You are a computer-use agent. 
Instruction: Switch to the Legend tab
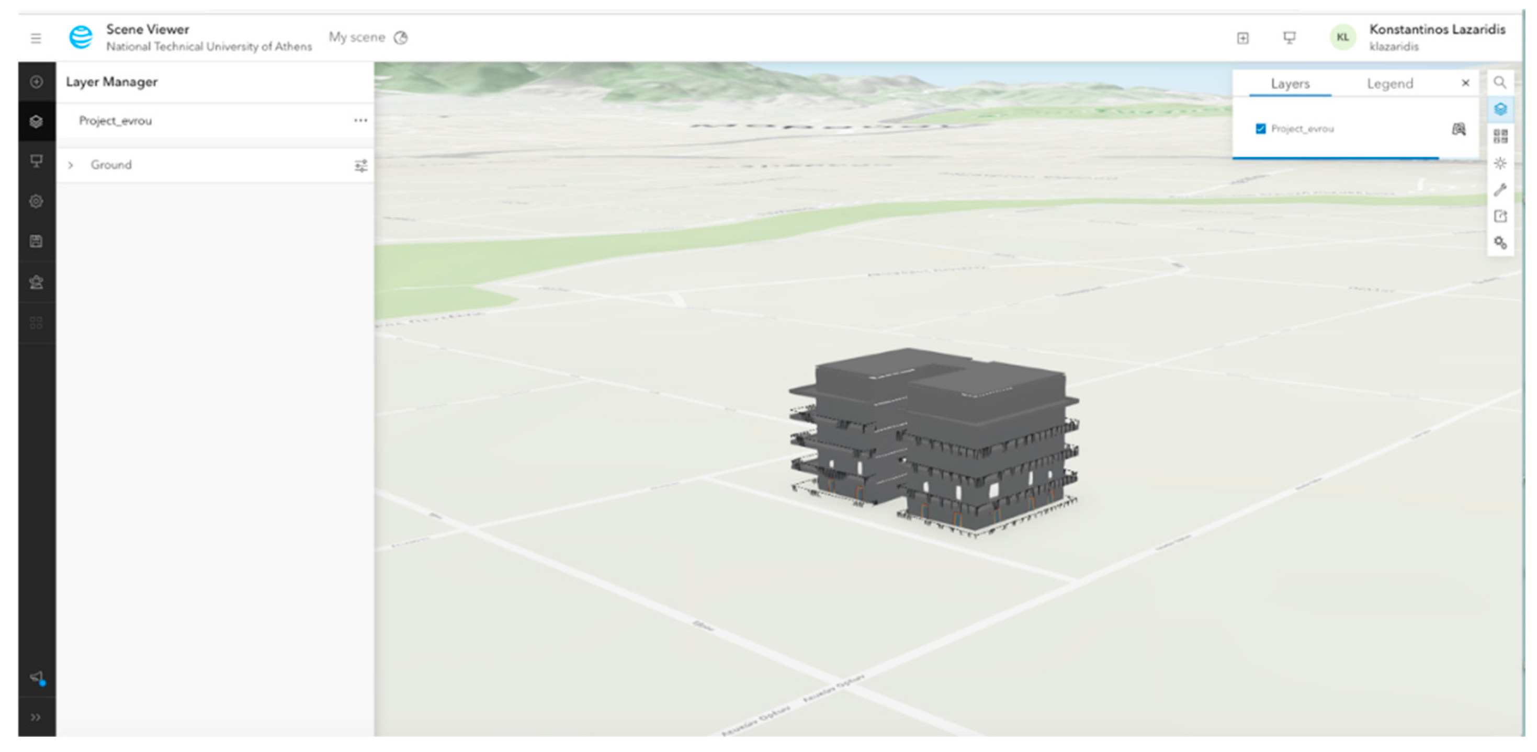(x=1389, y=84)
